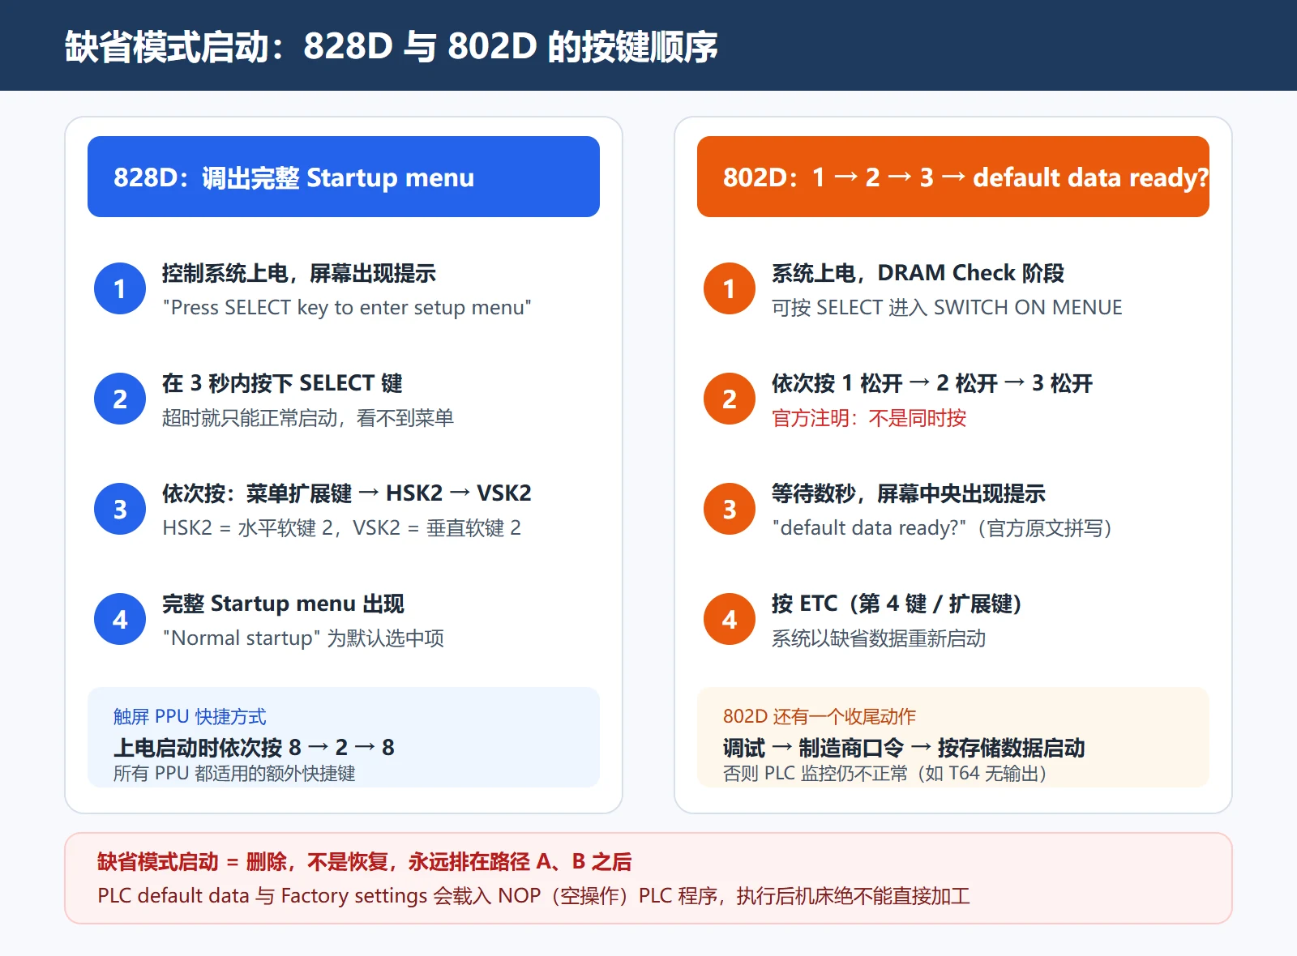Select the blue 828D 调出完整 Startup menu header

(344, 177)
